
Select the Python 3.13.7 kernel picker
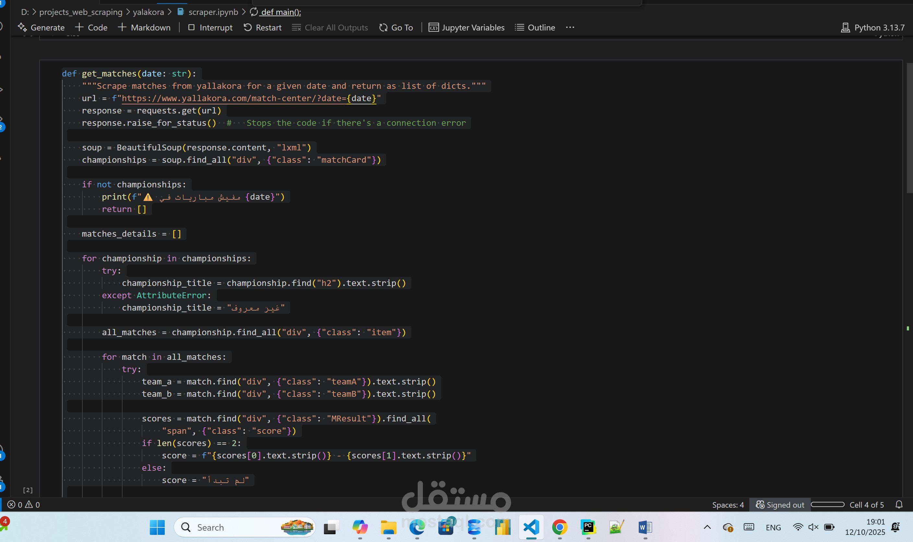873,28
